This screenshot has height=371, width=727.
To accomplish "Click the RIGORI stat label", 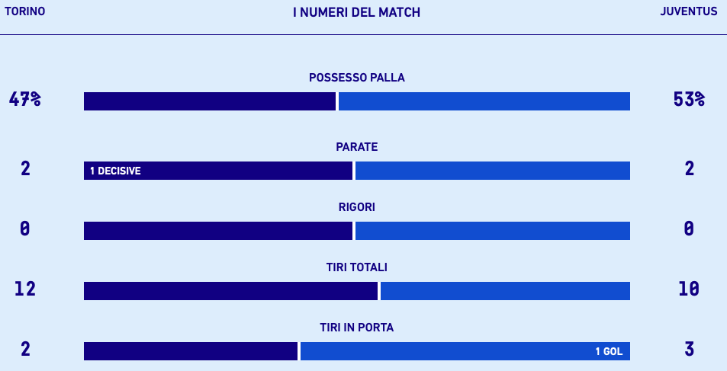I will coord(356,207).
